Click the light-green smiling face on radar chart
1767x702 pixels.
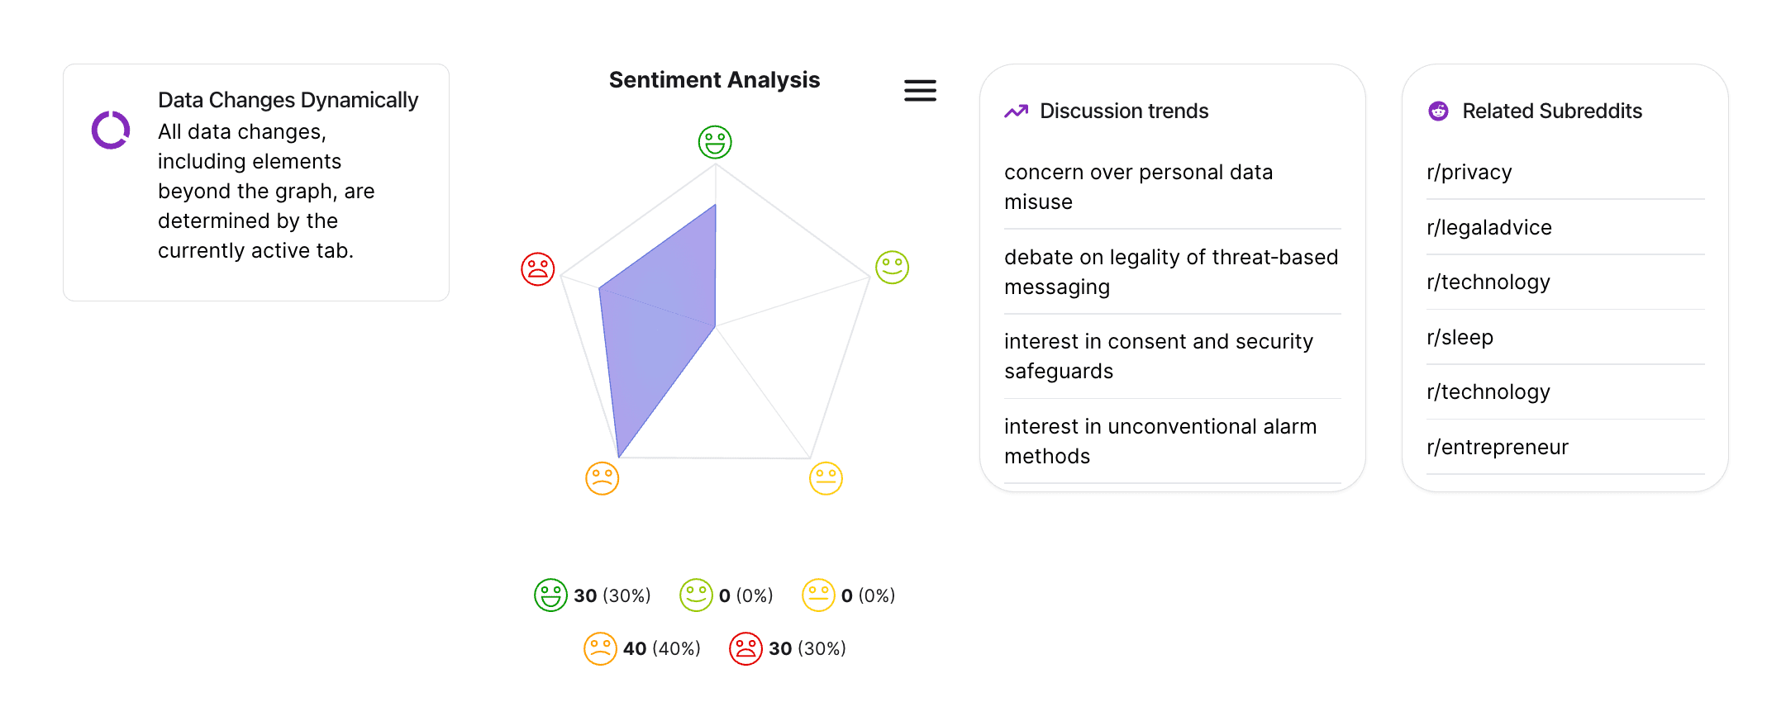(892, 268)
